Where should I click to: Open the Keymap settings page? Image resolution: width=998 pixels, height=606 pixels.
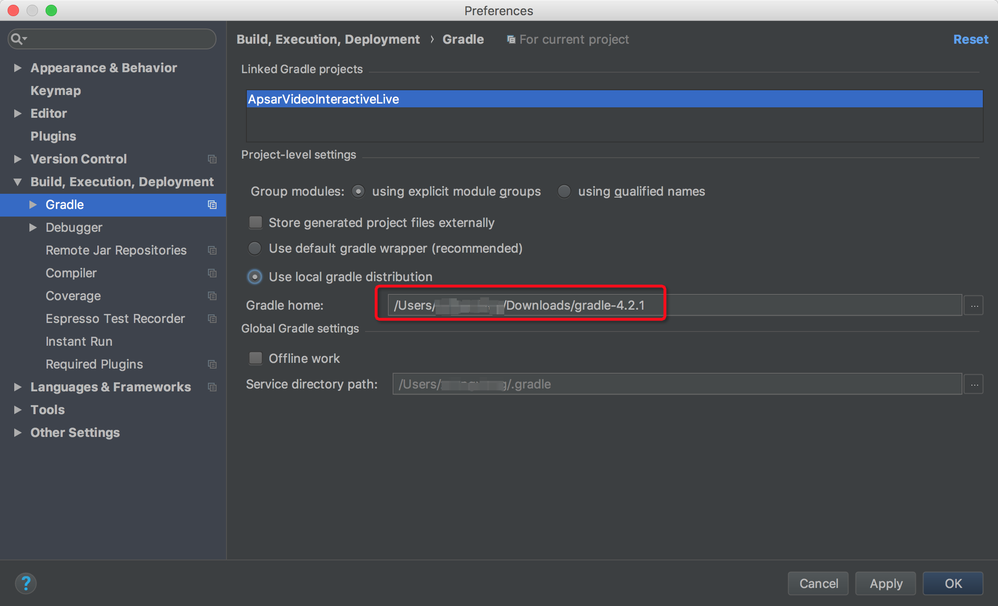pyautogui.click(x=56, y=91)
